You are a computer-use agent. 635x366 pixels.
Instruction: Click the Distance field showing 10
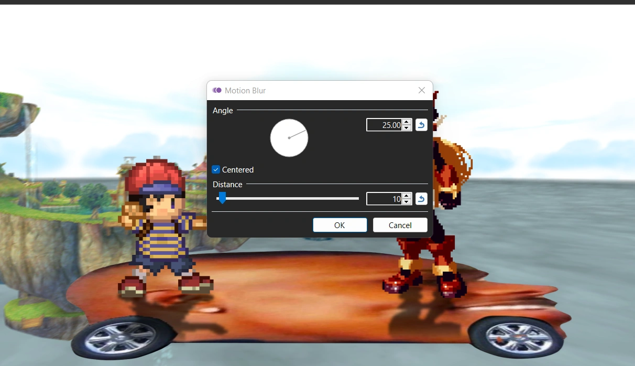pyautogui.click(x=384, y=199)
